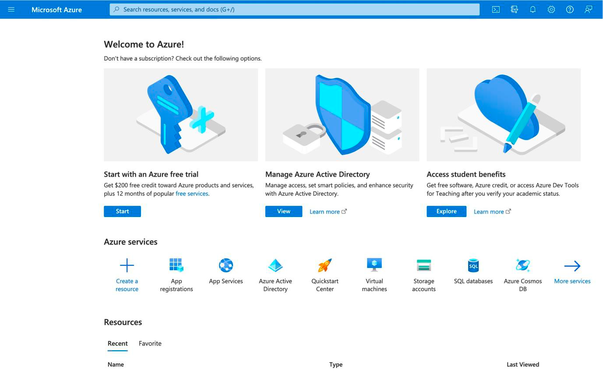Open the Virtual machines icon
Screen dimensions: 603x381
tap(374, 265)
